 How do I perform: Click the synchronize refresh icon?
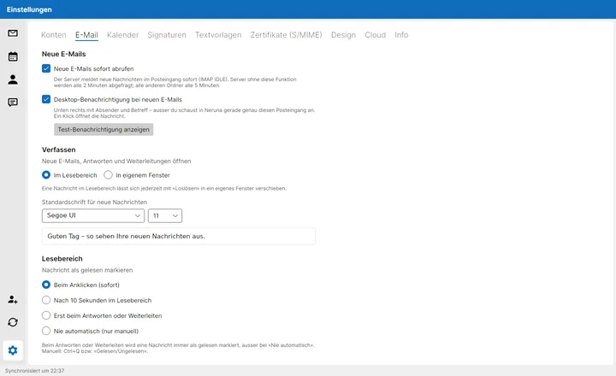coord(13,322)
